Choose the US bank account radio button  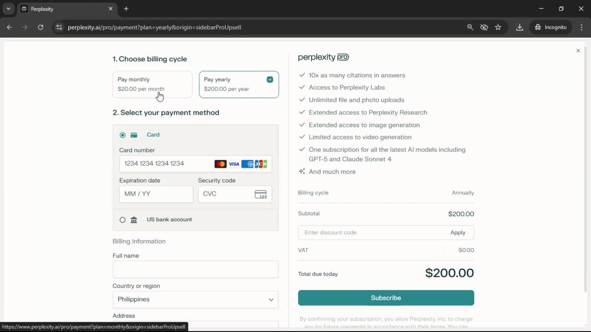coord(123,220)
